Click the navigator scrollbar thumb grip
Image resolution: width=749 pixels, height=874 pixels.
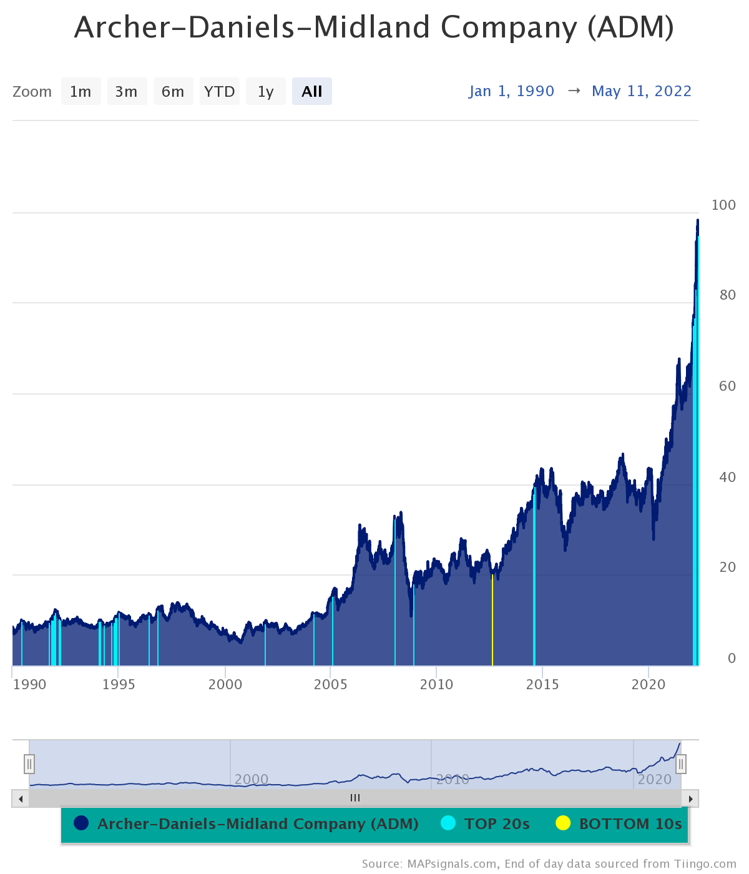pos(355,798)
